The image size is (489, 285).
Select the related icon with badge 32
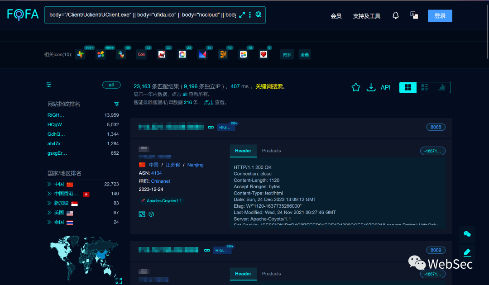[162, 54]
